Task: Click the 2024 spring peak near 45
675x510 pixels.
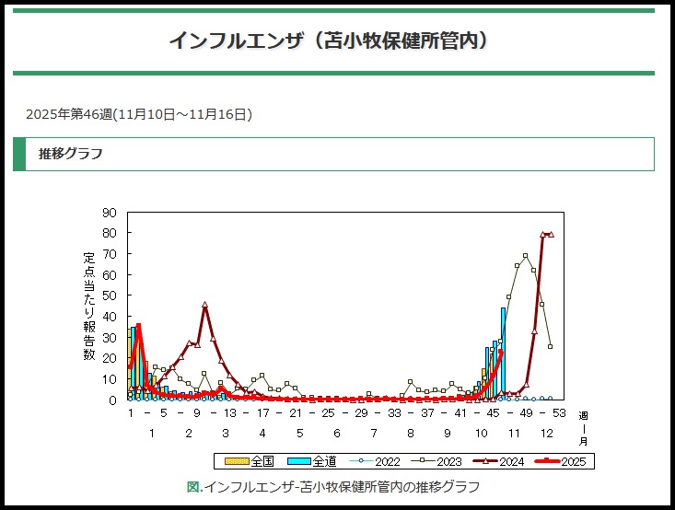Action: [204, 305]
